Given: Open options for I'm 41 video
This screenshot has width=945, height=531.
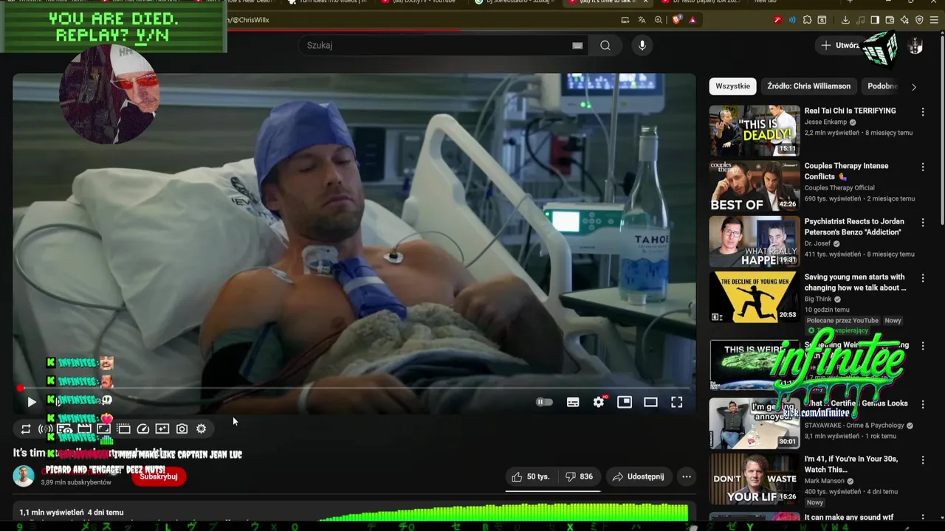Looking at the screenshot, I should click(x=922, y=460).
